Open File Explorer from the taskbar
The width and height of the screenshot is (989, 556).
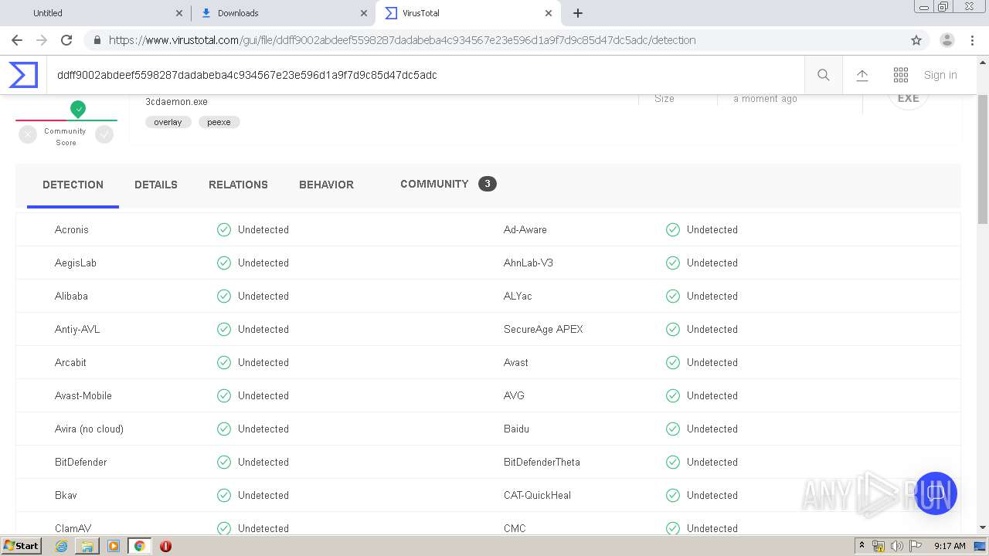[87, 546]
